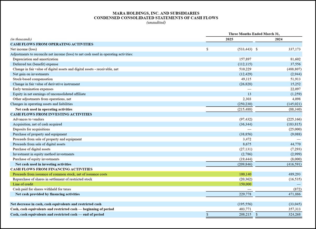The height and width of the screenshot is (229, 316).
Task: Click 'CASH FLOWS FROM FINANCING ACTIVITIES' heading
Action: 51,169
